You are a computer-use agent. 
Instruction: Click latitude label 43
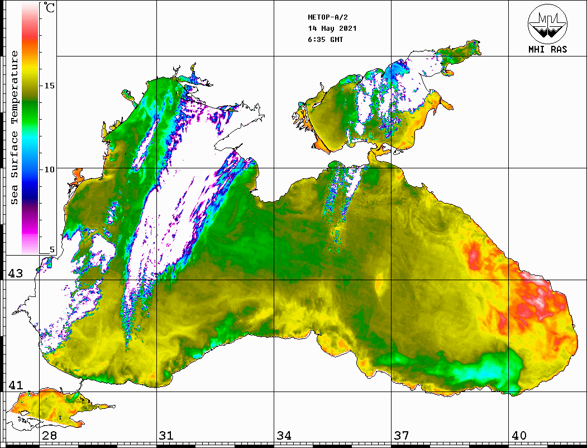[16, 273]
